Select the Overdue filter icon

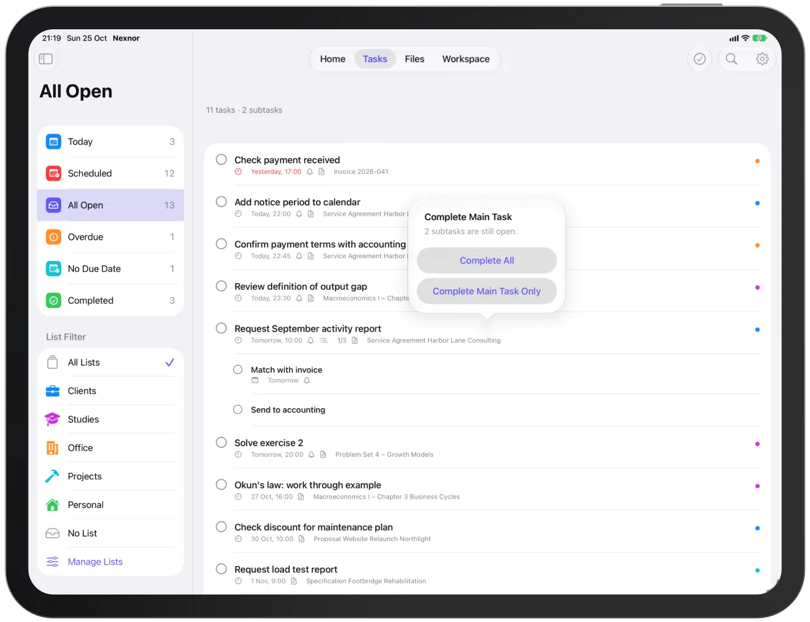pyautogui.click(x=54, y=237)
